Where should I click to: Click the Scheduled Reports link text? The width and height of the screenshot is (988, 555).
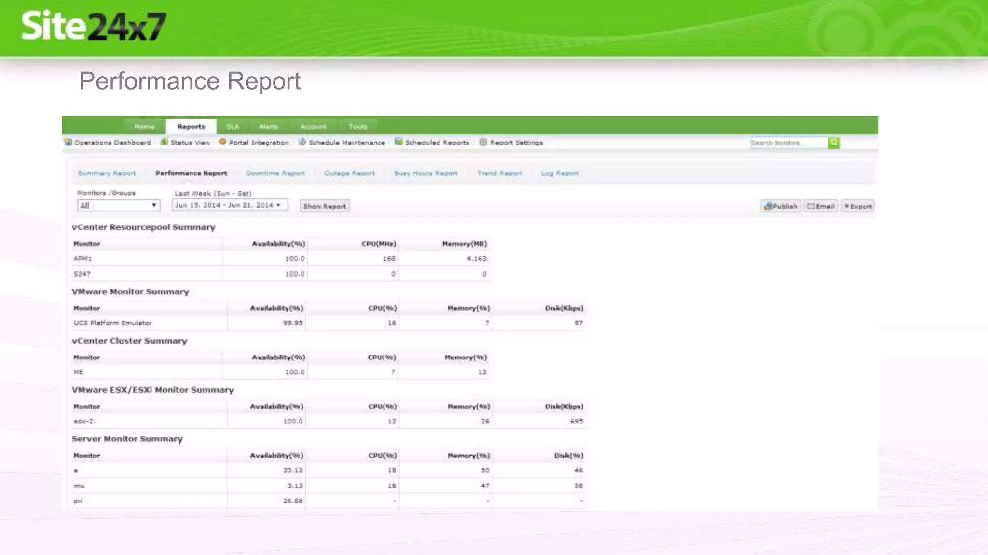pos(437,143)
